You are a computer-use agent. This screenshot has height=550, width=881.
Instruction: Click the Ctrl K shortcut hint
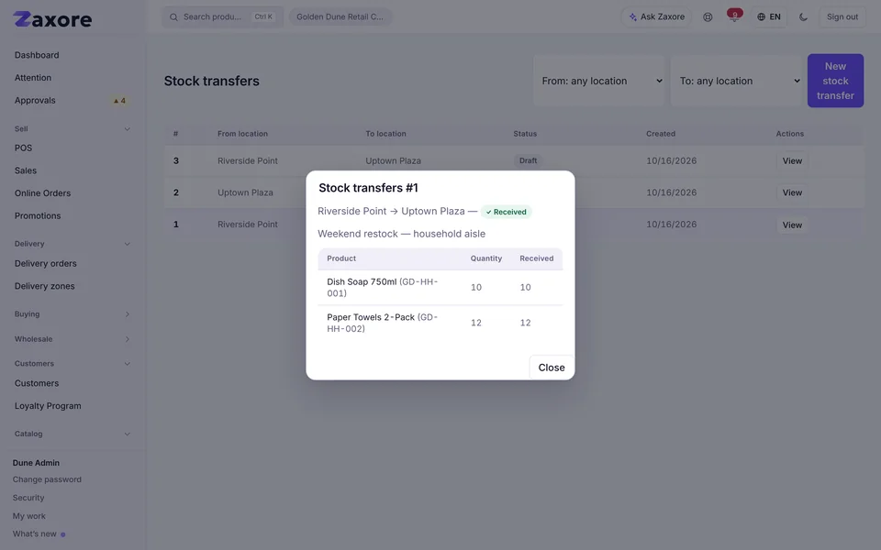263,16
